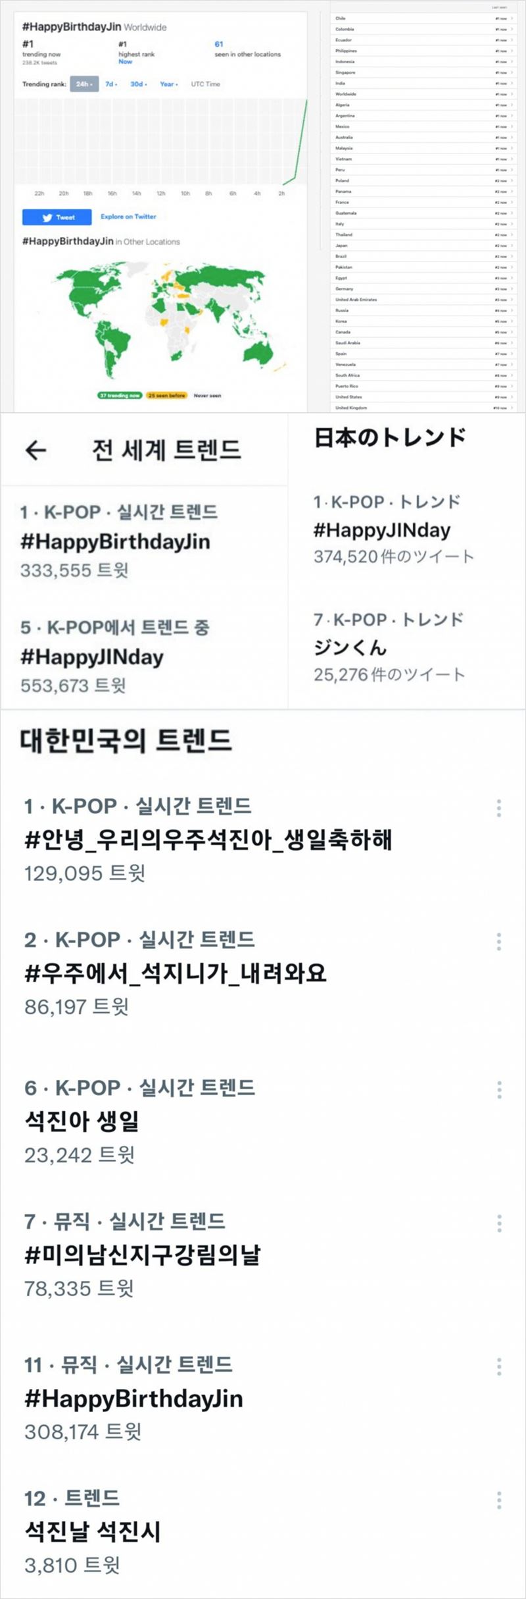Select the 7d trending rank range

pos(112,84)
